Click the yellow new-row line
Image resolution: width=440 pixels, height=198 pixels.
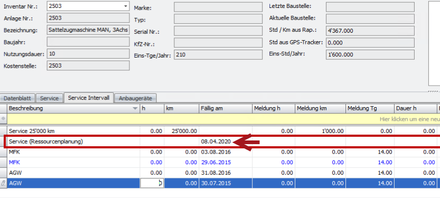pos(223,119)
